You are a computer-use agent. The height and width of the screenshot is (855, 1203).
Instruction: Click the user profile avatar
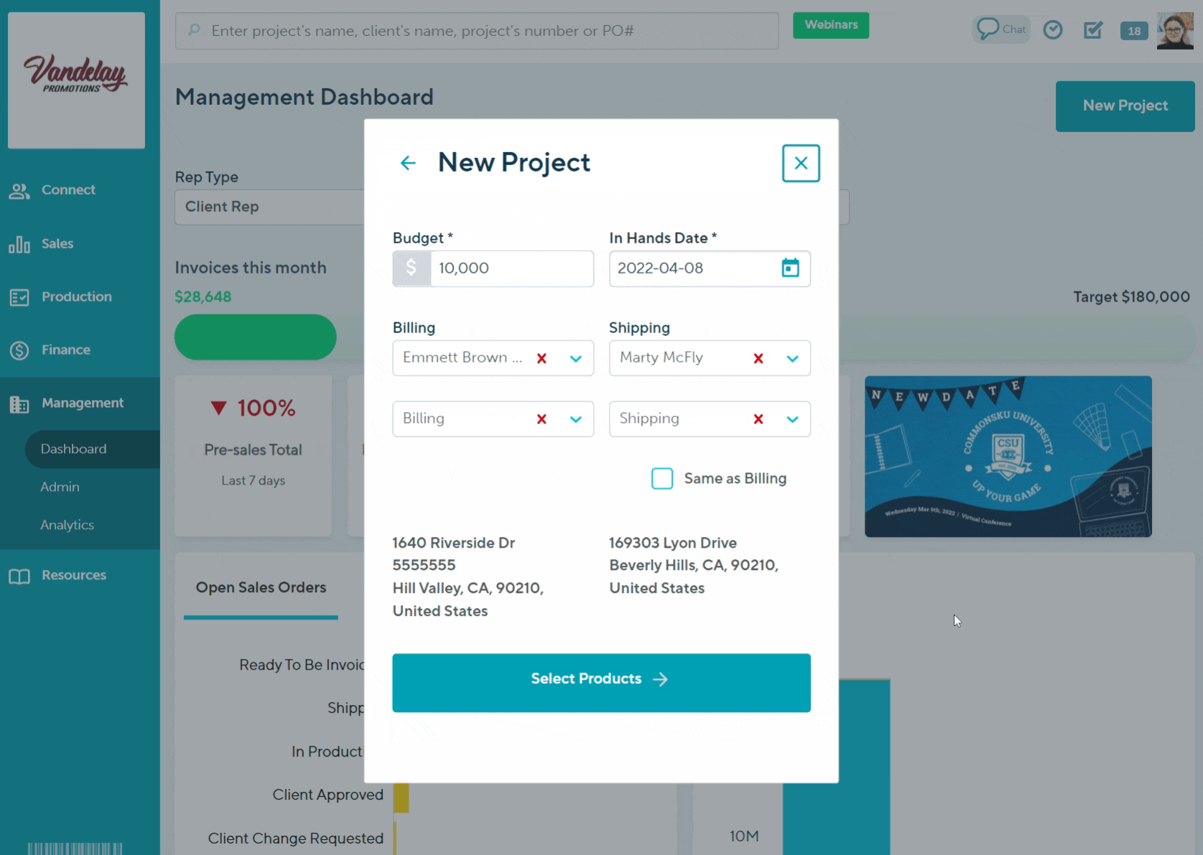coord(1174,30)
